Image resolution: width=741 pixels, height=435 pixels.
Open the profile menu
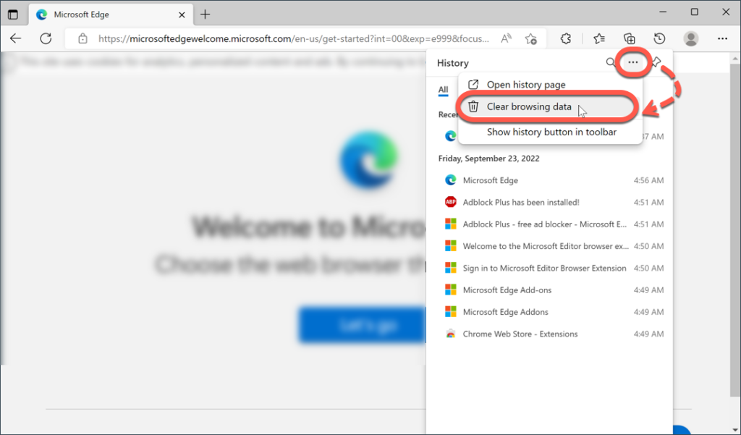click(691, 38)
